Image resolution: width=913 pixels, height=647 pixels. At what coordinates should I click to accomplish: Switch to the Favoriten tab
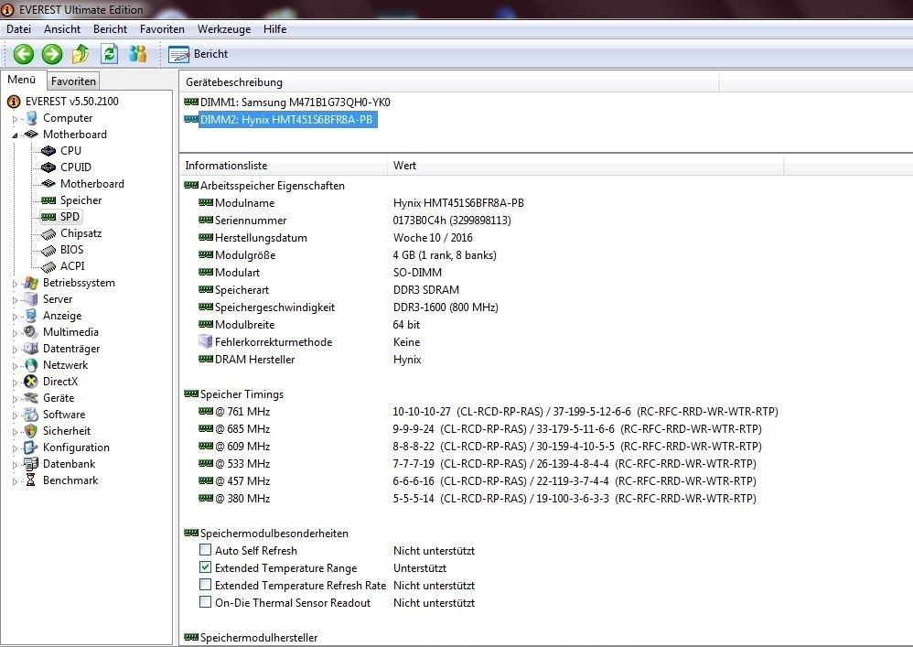[x=73, y=81]
